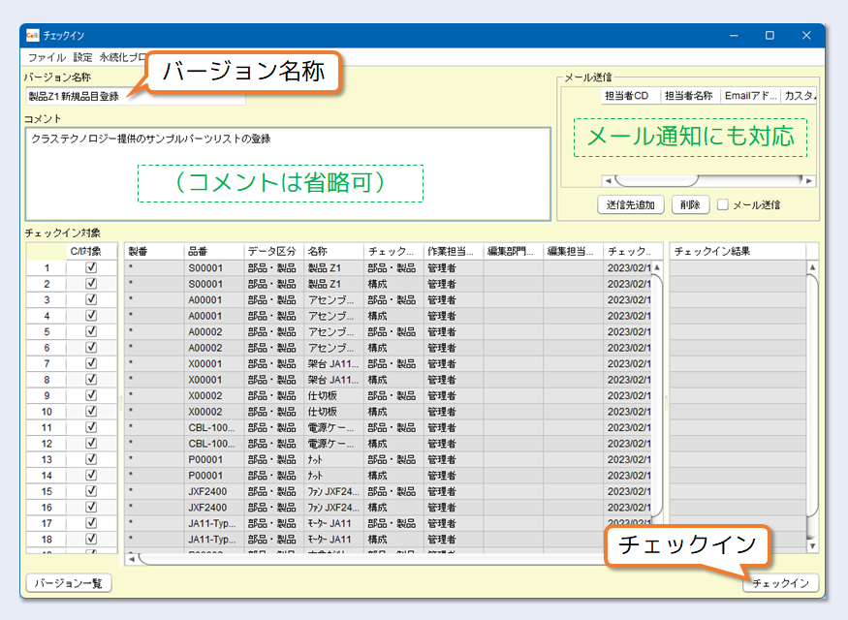
Task: Open the ファイル menu
Action: pos(47,57)
